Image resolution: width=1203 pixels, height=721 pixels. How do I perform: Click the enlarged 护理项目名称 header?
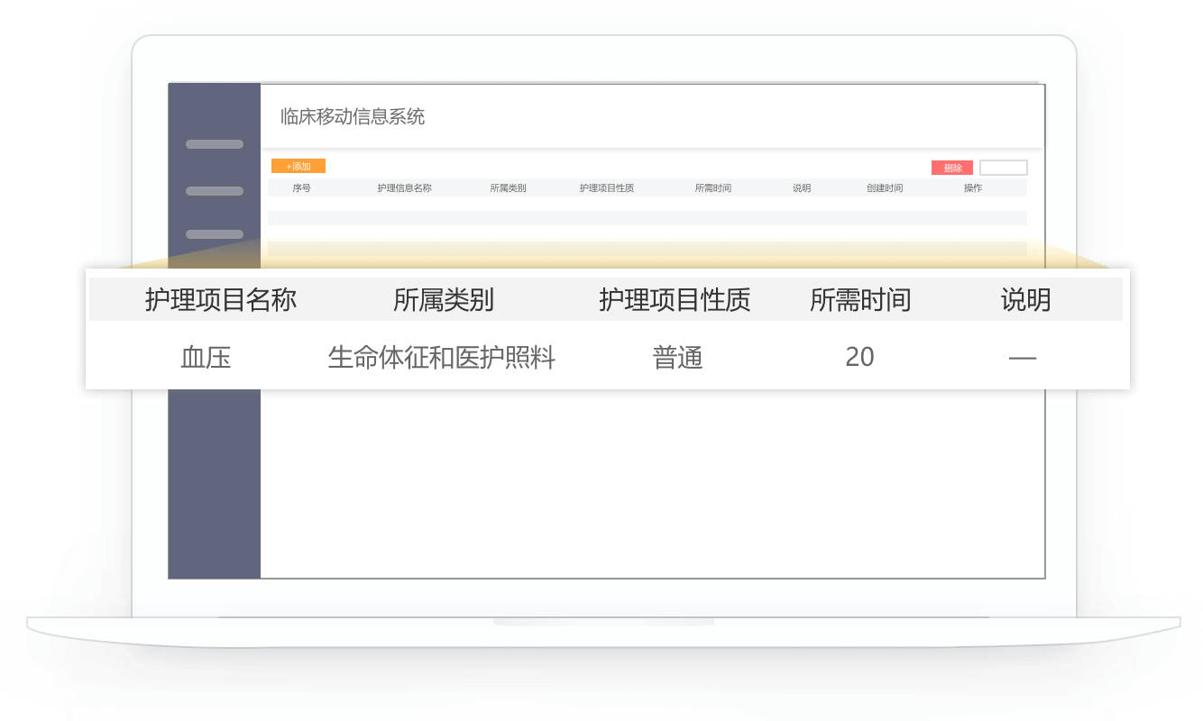tap(221, 299)
